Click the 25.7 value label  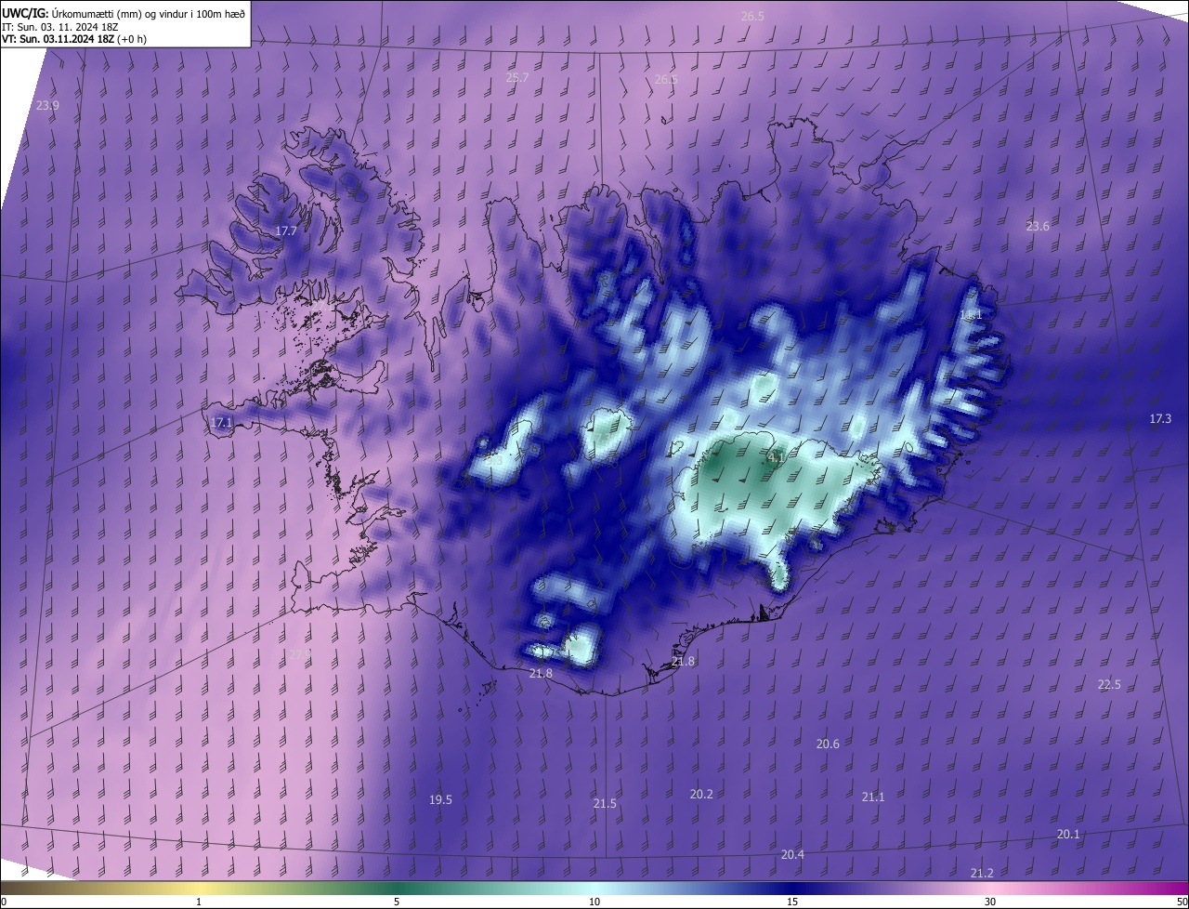tap(517, 78)
